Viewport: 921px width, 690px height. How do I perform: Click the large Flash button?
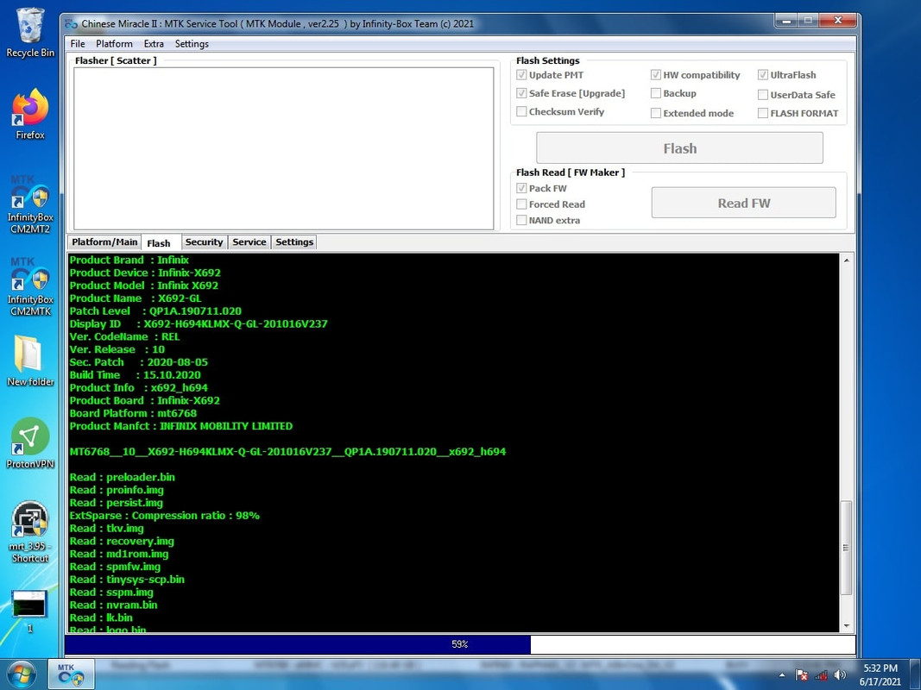click(679, 147)
